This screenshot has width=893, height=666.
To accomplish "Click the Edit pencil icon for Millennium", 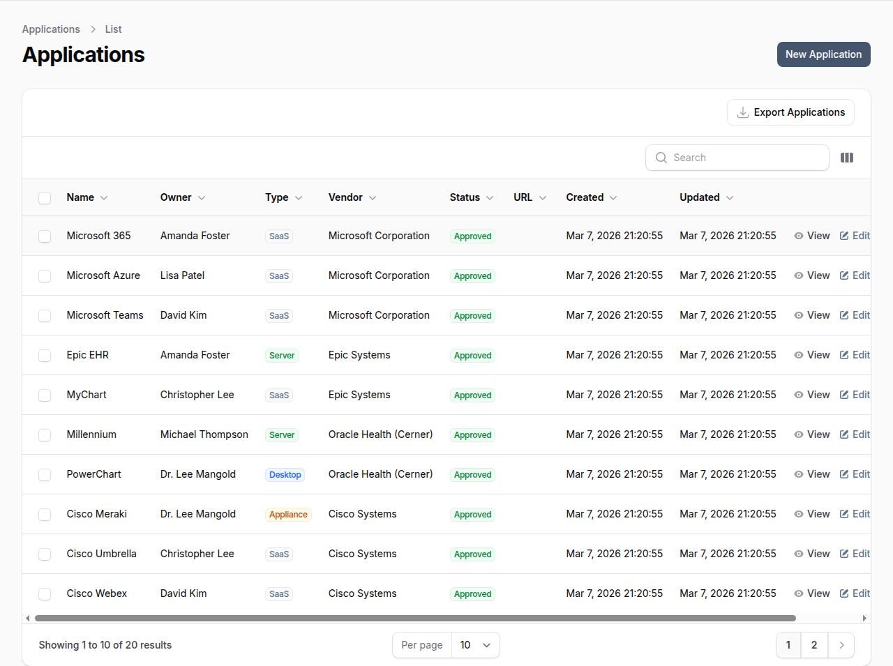I will pyautogui.click(x=844, y=434).
